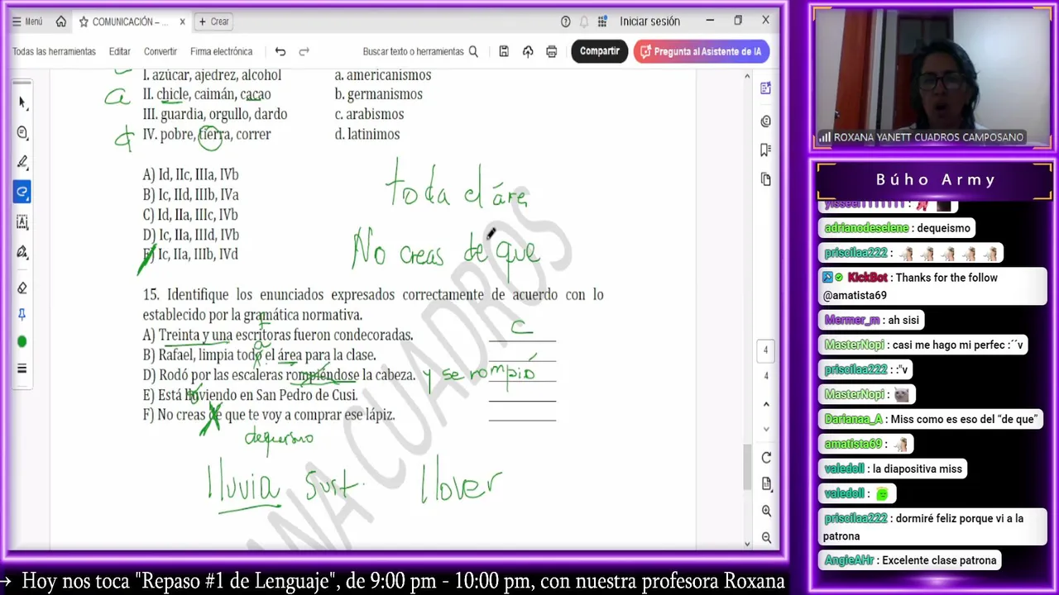The width and height of the screenshot is (1059, 595).
Task: Open the comments panel in the sidebar
Action: pos(766,121)
